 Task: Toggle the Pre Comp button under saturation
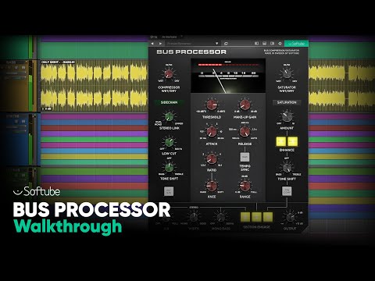coord(287,191)
